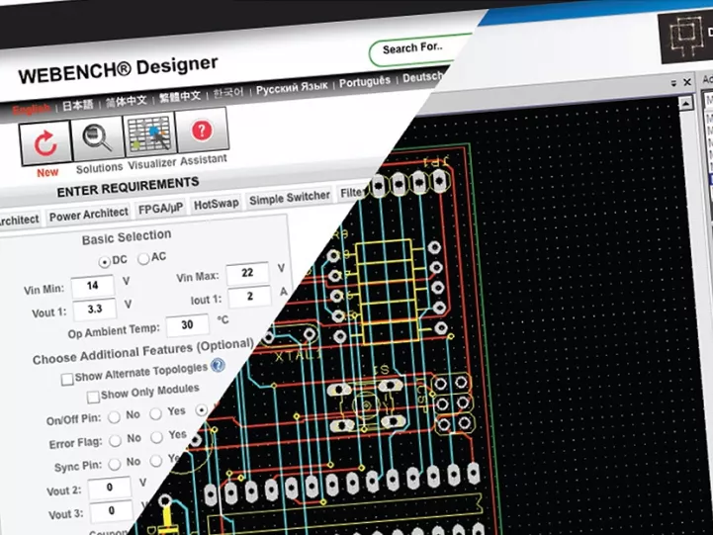Open the partially hidden Filter tab
The width and height of the screenshot is (713, 535).
point(351,193)
